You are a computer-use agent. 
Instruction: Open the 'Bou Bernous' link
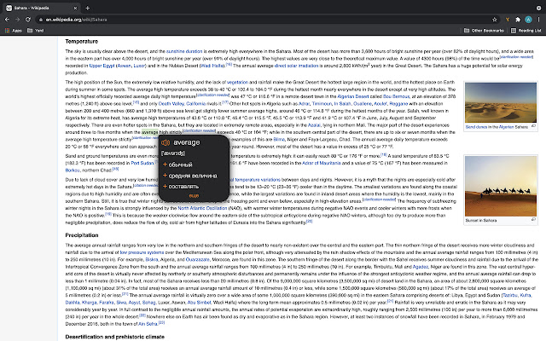click(x=396, y=96)
